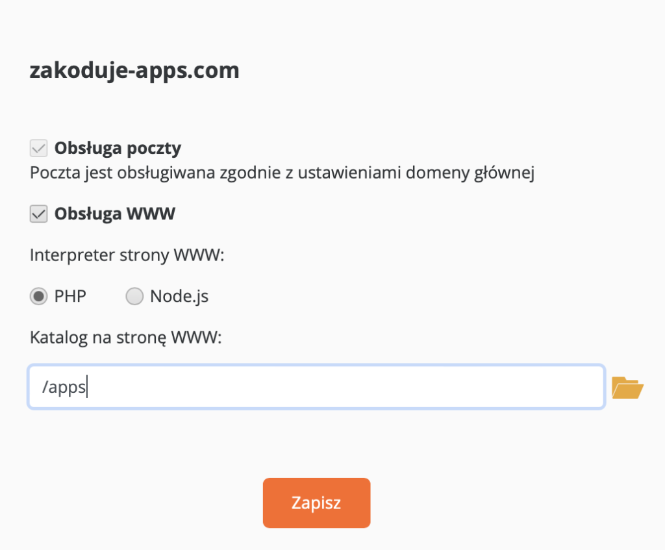Click the words "domeny głównej" in the description
This screenshot has width=665, height=550.
[x=470, y=173]
